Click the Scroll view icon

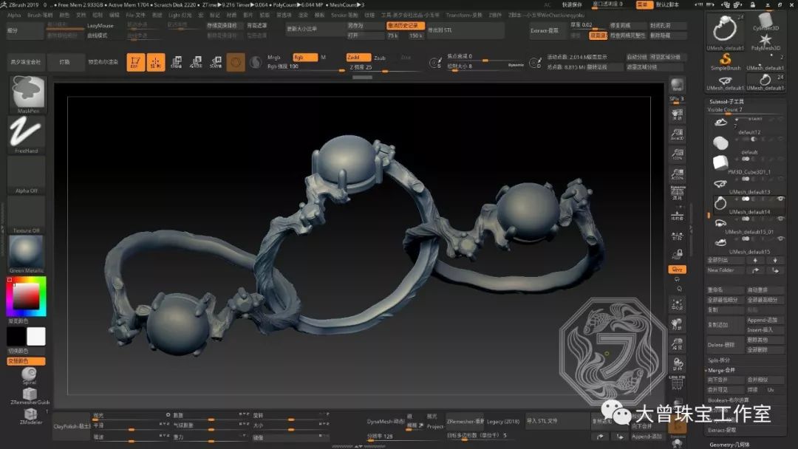(x=677, y=114)
